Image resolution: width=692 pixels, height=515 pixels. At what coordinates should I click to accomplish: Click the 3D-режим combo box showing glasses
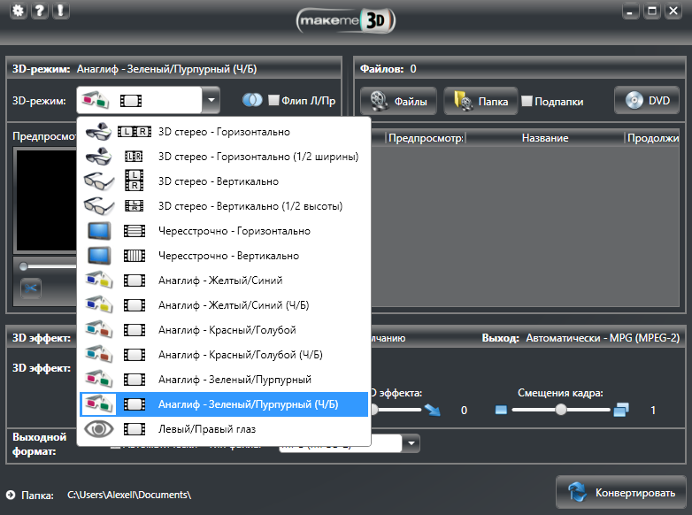pyautogui.click(x=149, y=100)
